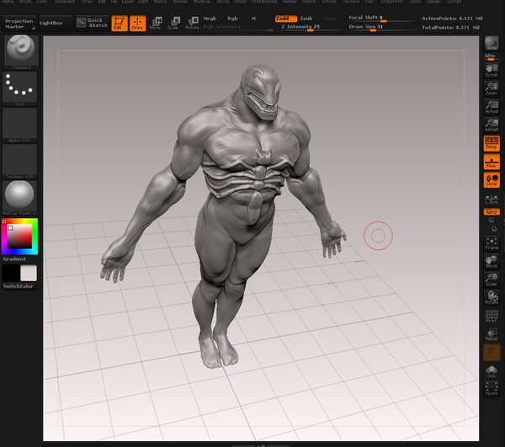The height and width of the screenshot is (447, 505).
Task: Open the Document menu
Action: [x=65, y=2]
